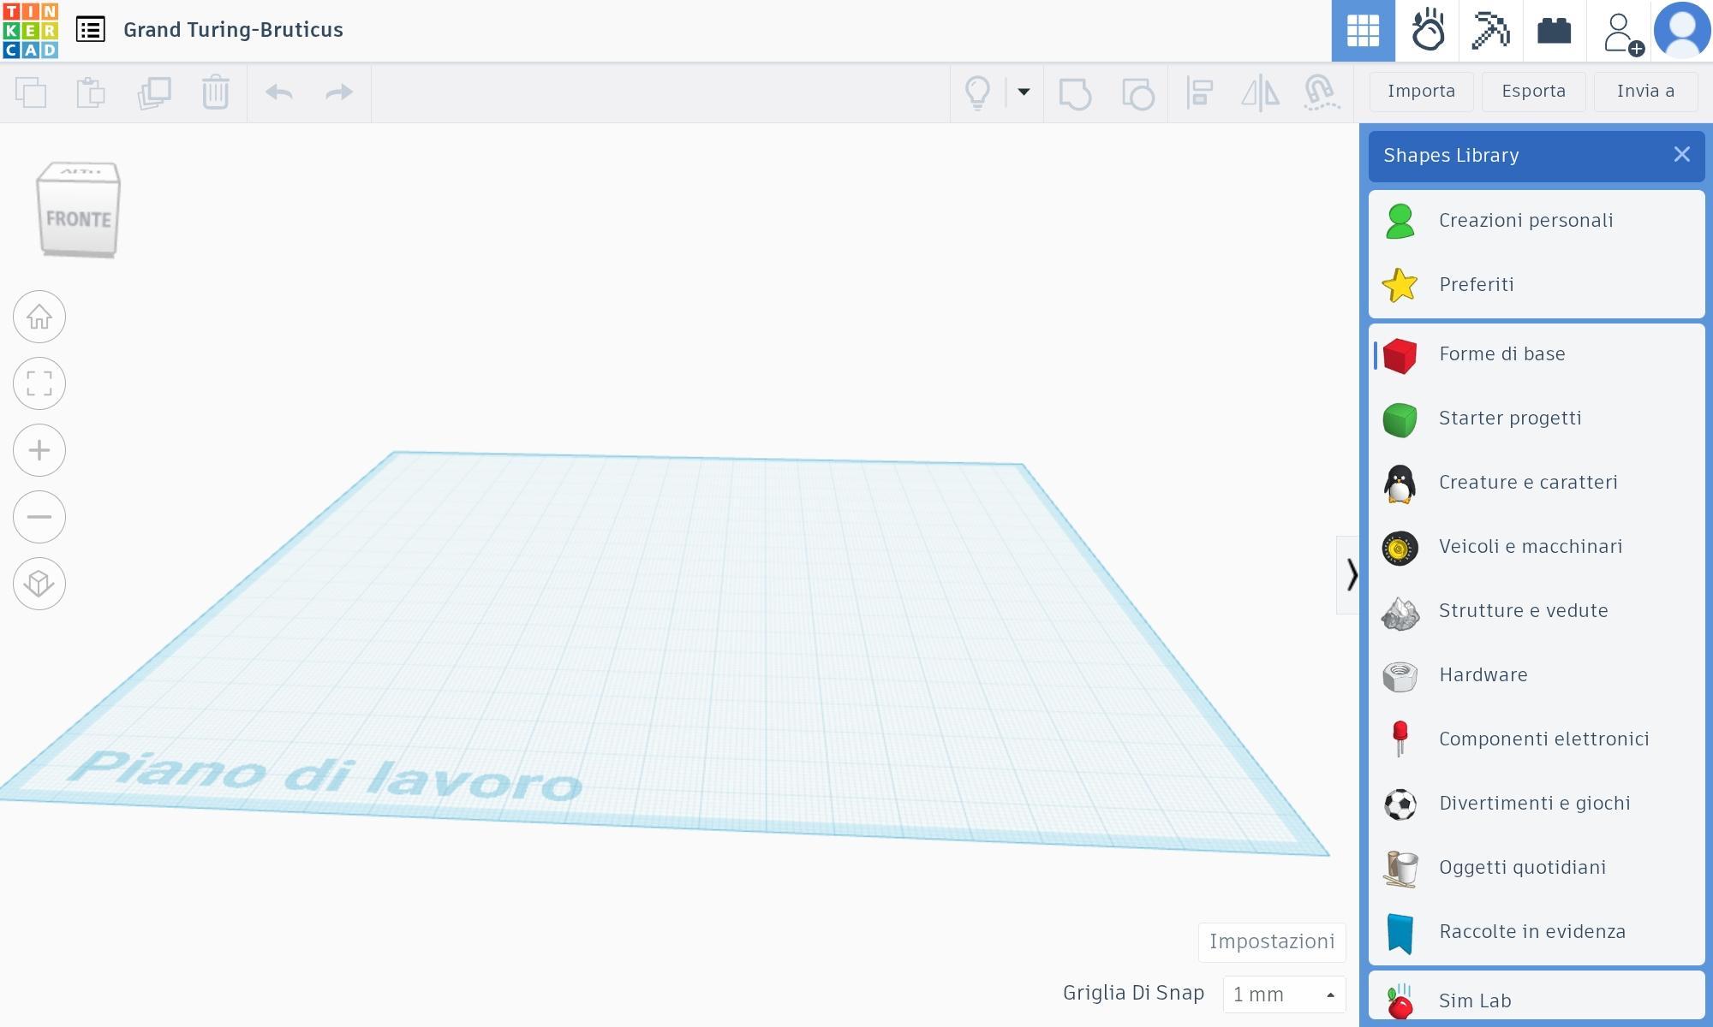Screen dimensions: 1713x1027
Task: Click the home/reset view icon
Action: (39, 318)
